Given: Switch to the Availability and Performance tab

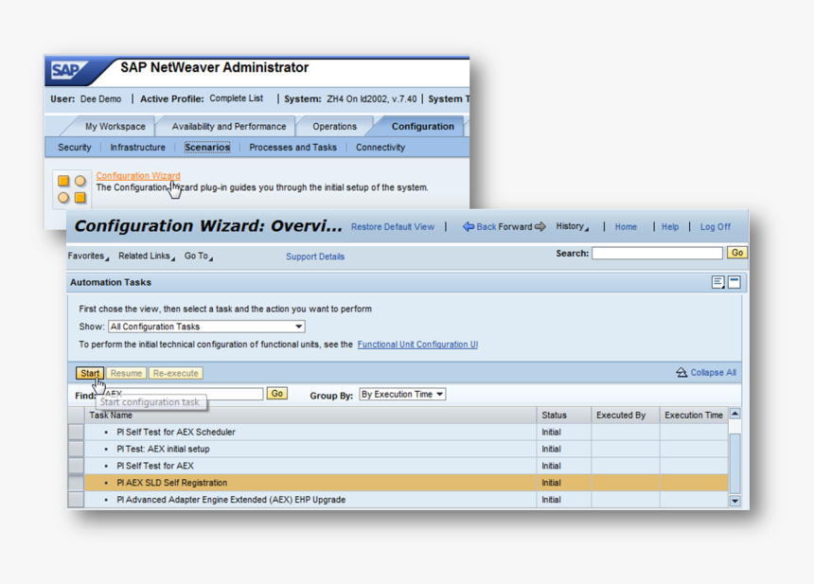Looking at the screenshot, I should tap(228, 127).
